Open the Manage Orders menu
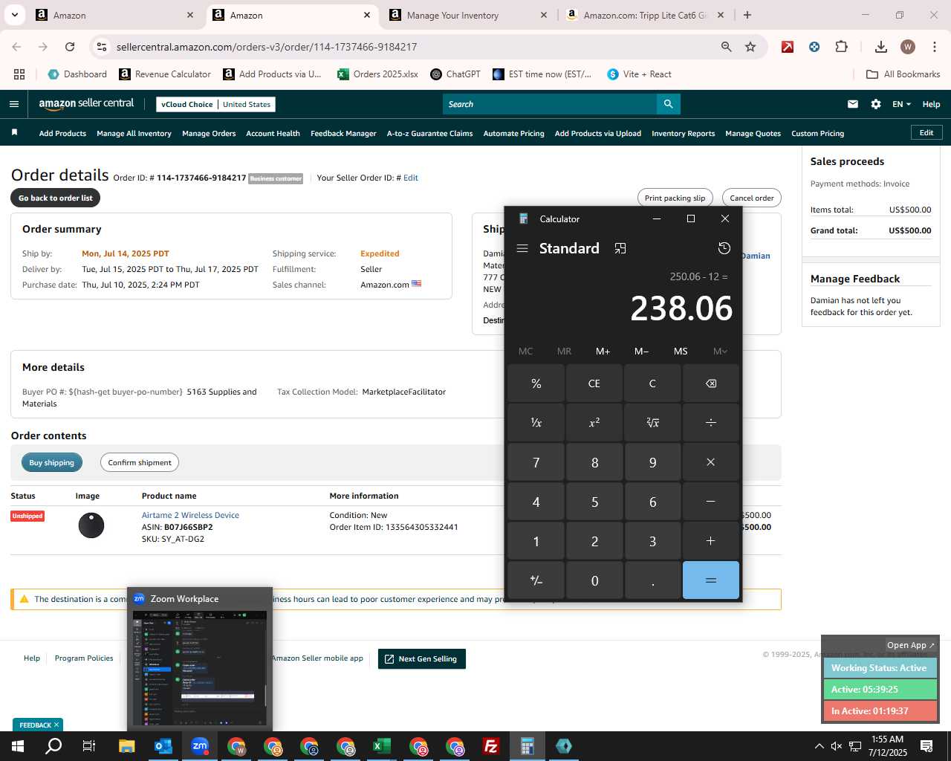Screen dimensions: 951x761 pyautogui.click(x=209, y=134)
